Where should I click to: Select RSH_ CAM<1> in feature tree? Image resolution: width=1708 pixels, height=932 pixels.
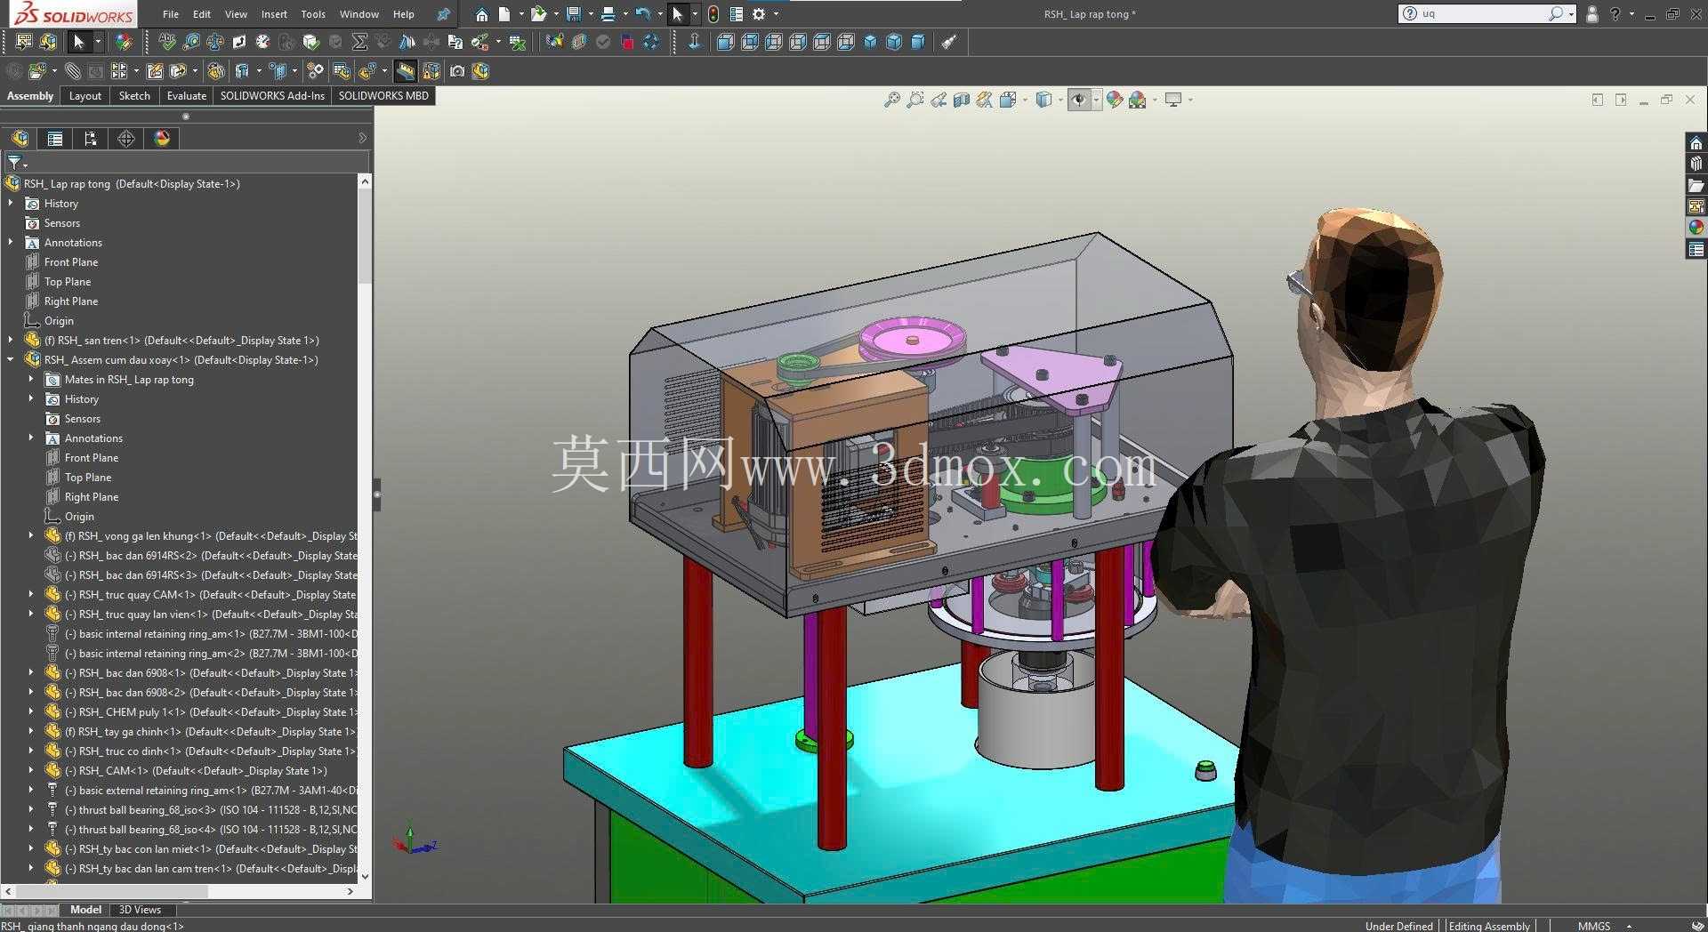[196, 771]
